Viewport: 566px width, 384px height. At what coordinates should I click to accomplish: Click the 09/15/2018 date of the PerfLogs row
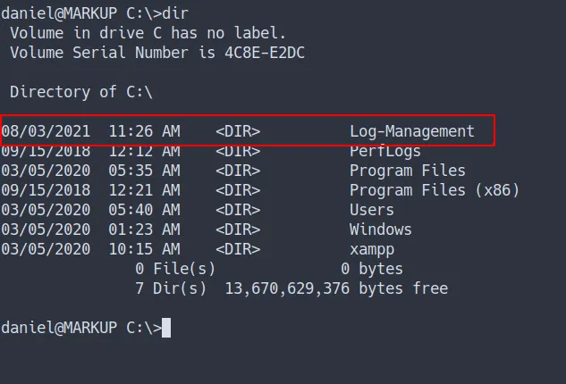coord(46,151)
